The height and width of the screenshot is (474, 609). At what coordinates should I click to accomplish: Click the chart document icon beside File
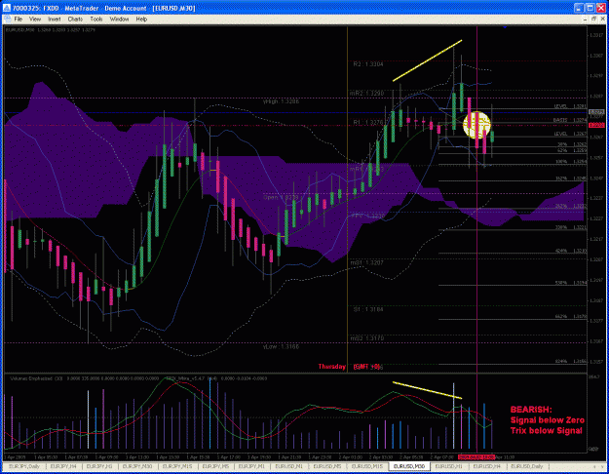point(8,20)
